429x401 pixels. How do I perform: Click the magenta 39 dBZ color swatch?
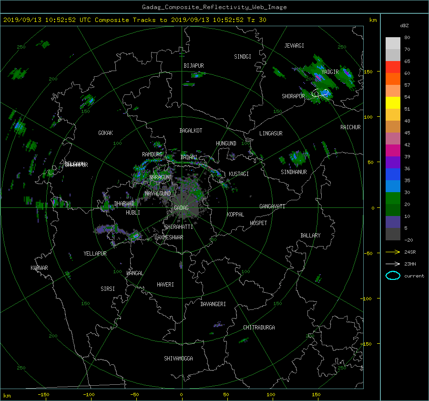(393, 151)
